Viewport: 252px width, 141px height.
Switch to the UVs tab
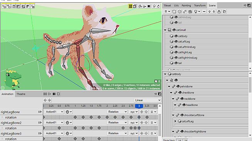[176, 5]
